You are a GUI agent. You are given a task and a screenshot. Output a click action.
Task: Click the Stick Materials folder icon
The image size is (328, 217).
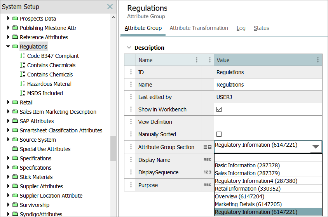(15, 177)
